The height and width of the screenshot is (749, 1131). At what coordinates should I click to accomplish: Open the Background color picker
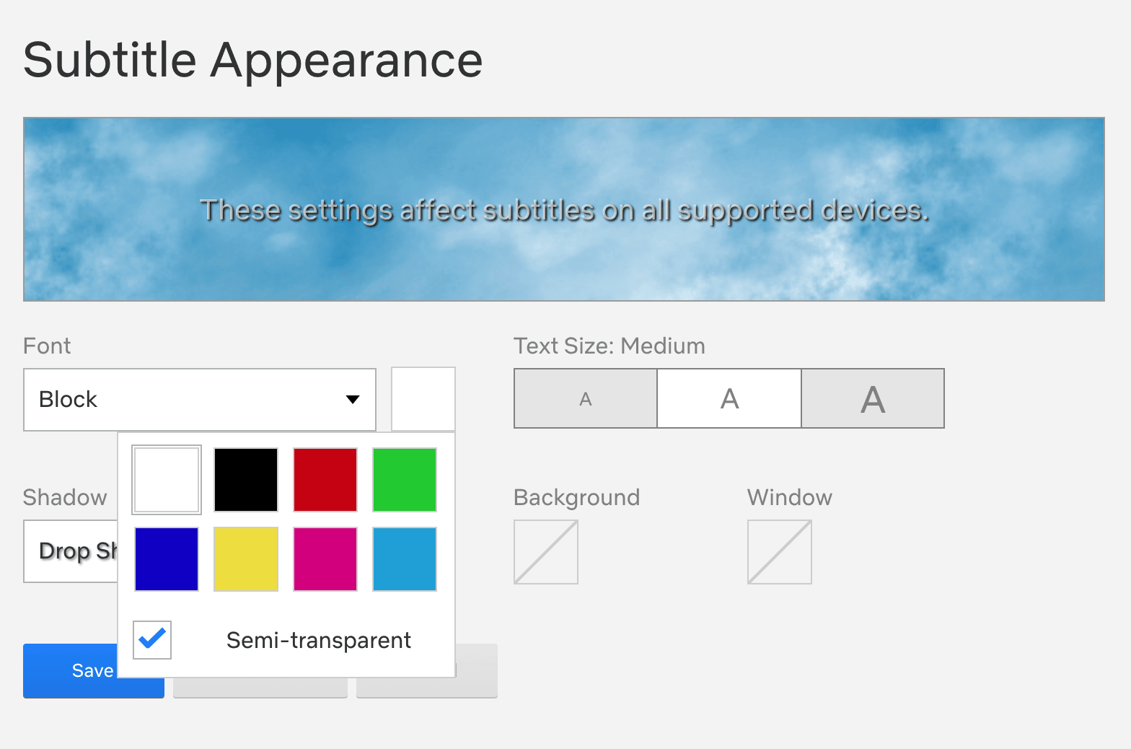click(546, 552)
